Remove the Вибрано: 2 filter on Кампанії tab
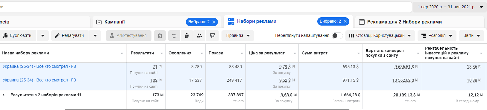The image size is (487, 110). coord(214,22)
